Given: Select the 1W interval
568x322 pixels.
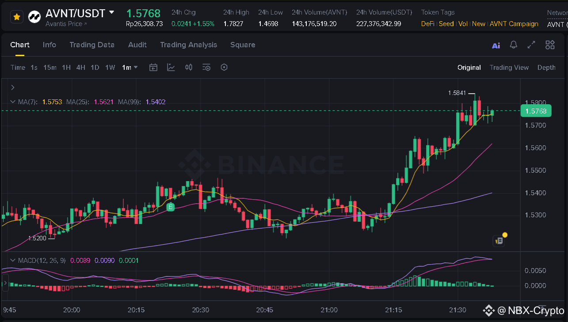Looking at the screenshot, I should pyautogui.click(x=110, y=68).
